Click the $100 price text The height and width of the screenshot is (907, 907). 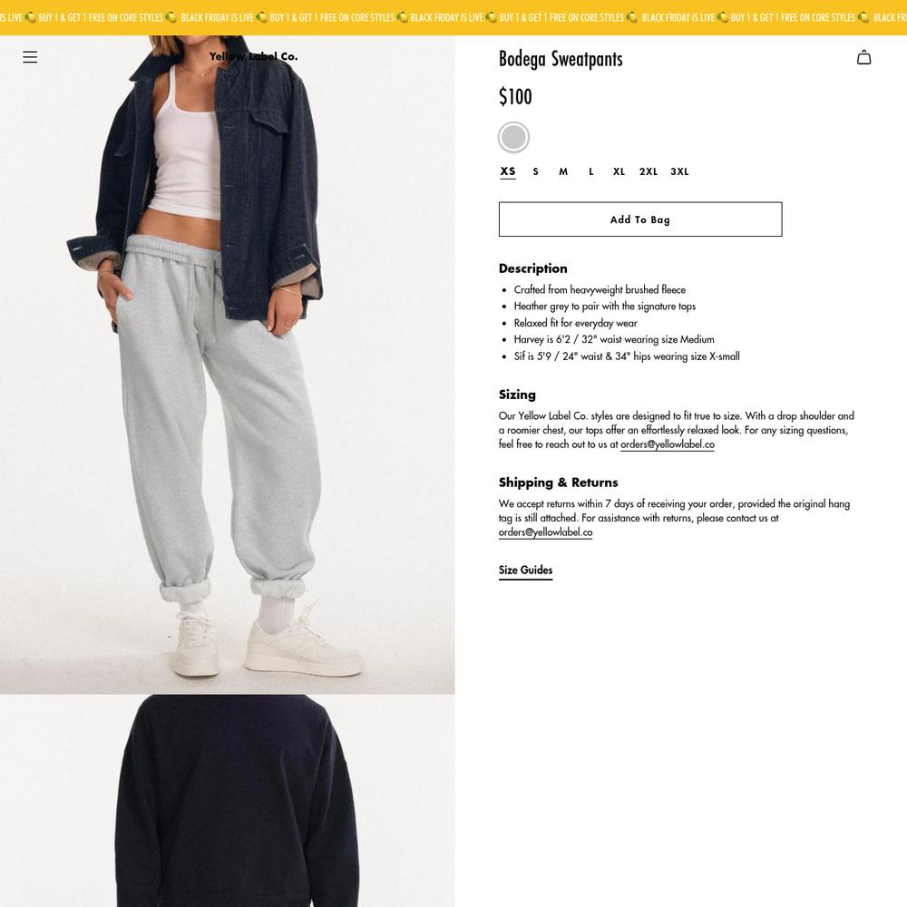point(515,97)
